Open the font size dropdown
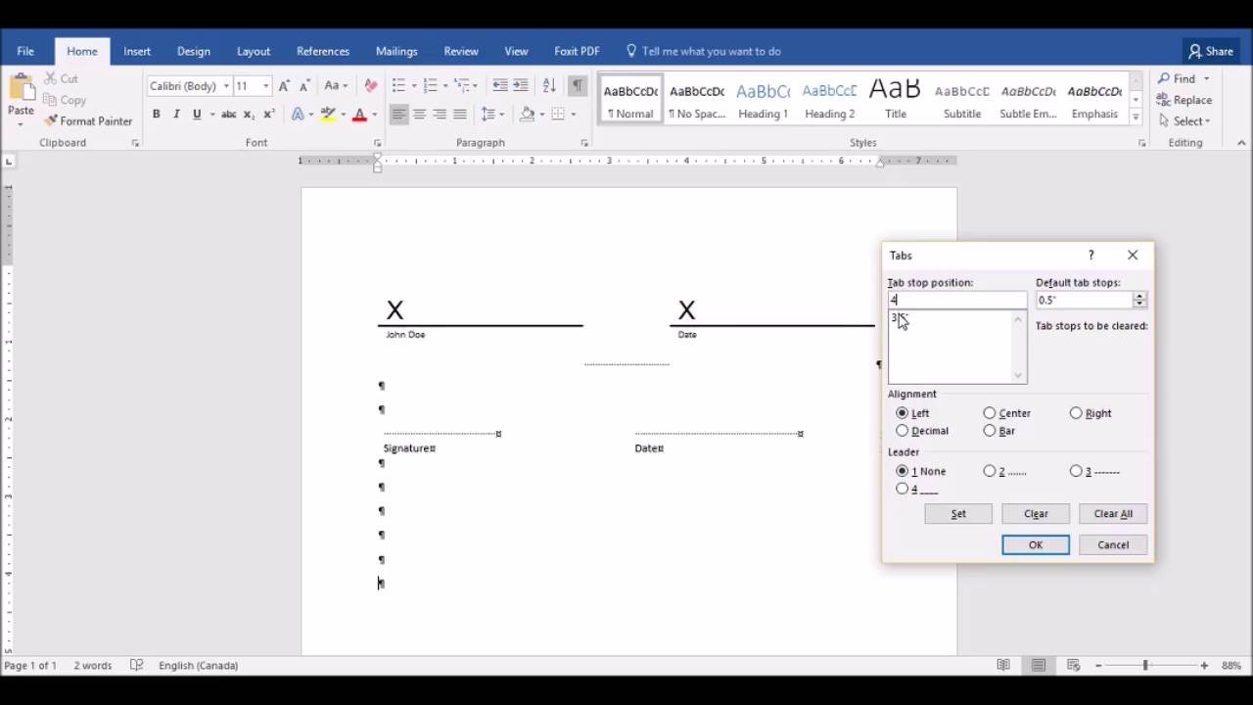The height and width of the screenshot is (705, 1253). tap(264, 85)
